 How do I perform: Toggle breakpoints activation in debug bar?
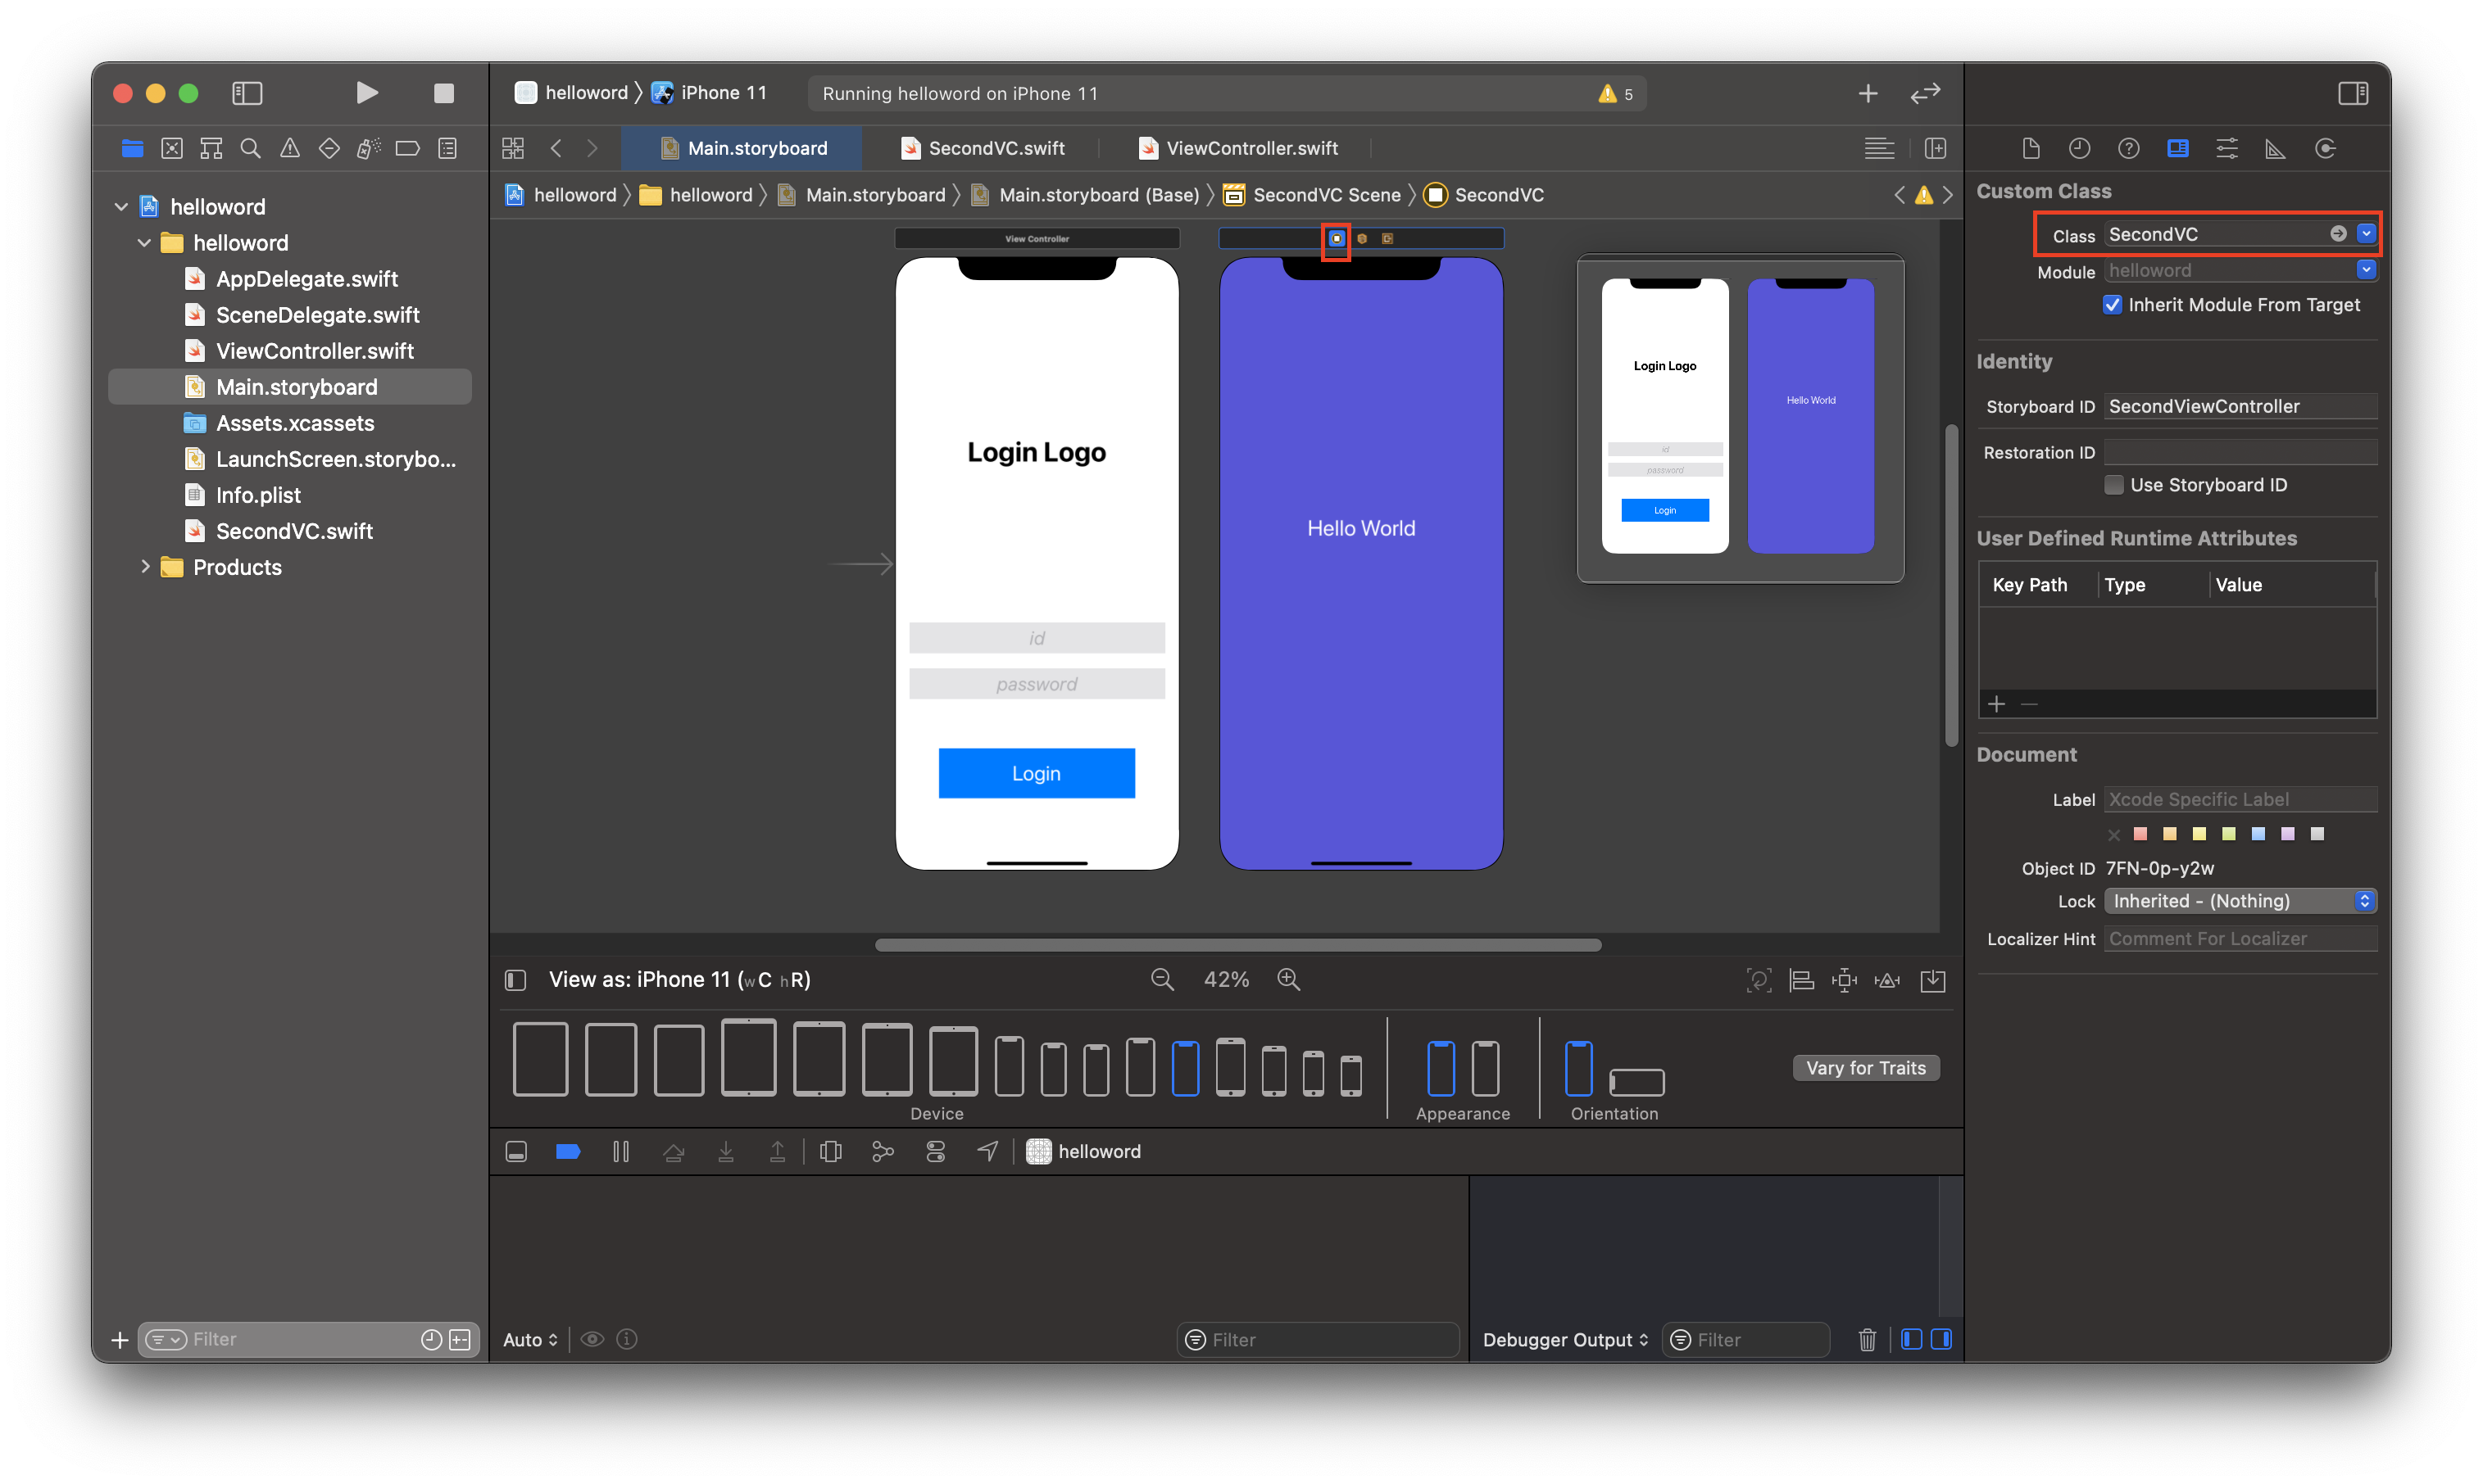click(567, 1152)
